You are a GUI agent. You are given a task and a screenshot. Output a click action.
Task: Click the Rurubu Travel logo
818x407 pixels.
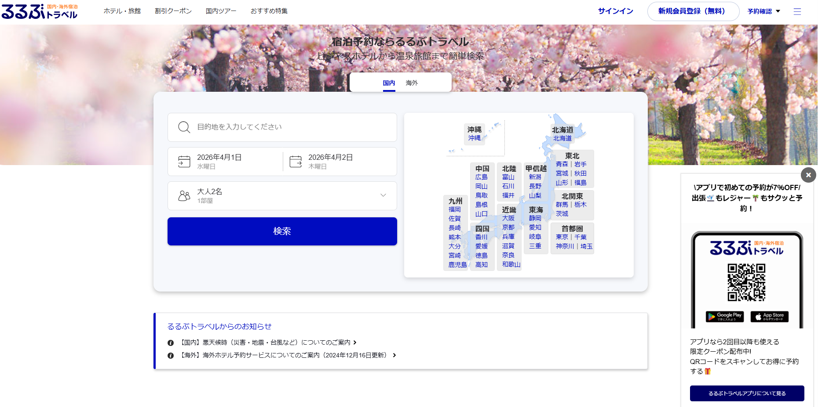point(40,12)
